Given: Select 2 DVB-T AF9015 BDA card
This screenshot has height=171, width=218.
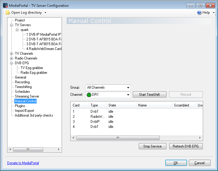Looking at the screenshot, I should 44,39.
